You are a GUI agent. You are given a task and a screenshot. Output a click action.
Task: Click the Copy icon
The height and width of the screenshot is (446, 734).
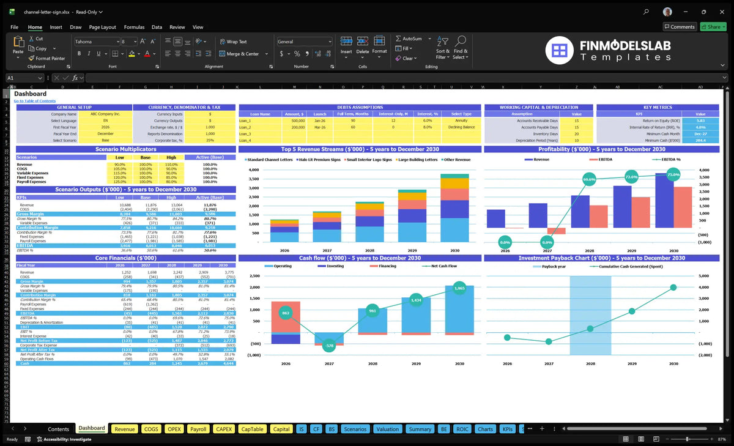pyautogui.click(x=31, y=48)
